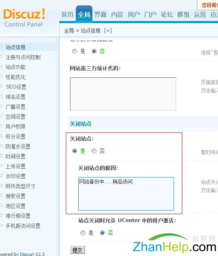Select 是 radio under 关闭站点
This screenshot has height=256, width=218.
coord(75,151)
